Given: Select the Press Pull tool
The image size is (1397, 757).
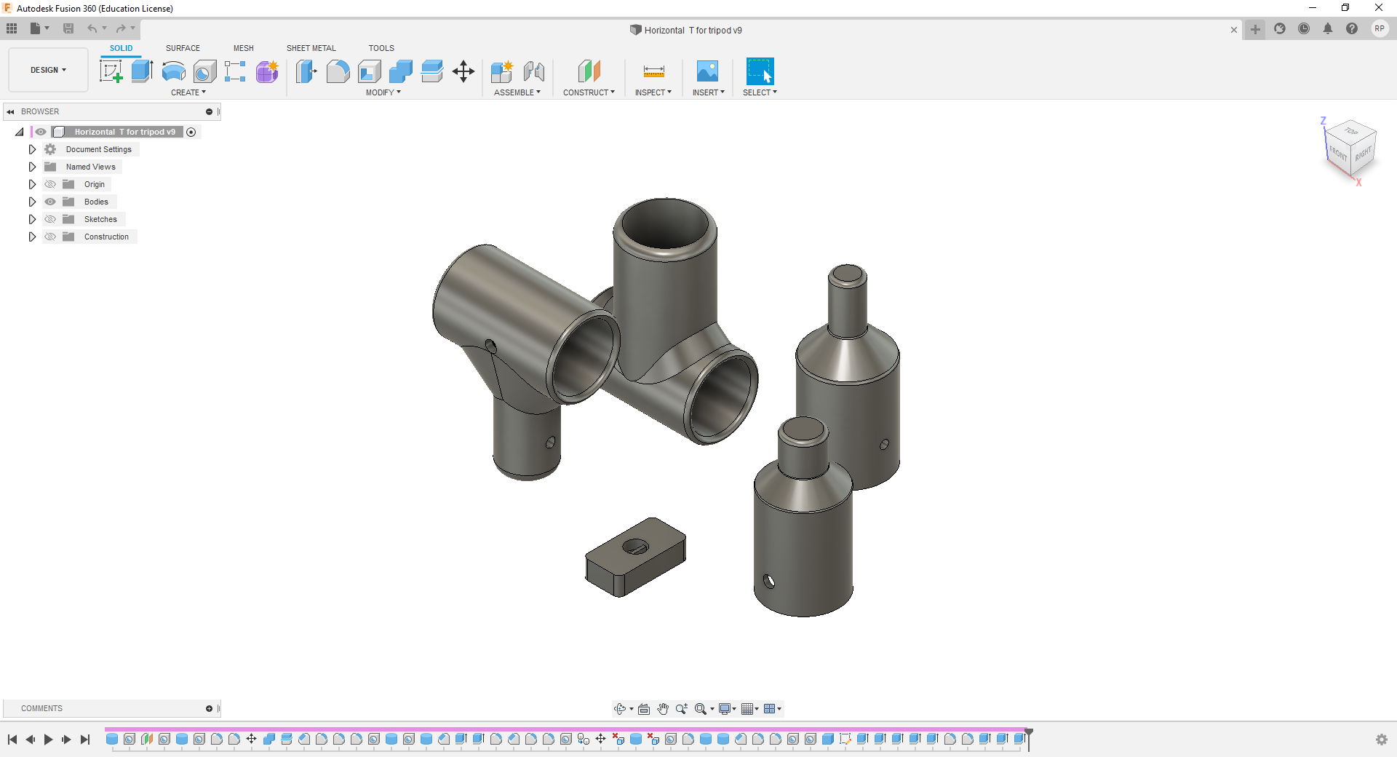Looking at the screenshot, I should tap(306, 71).
